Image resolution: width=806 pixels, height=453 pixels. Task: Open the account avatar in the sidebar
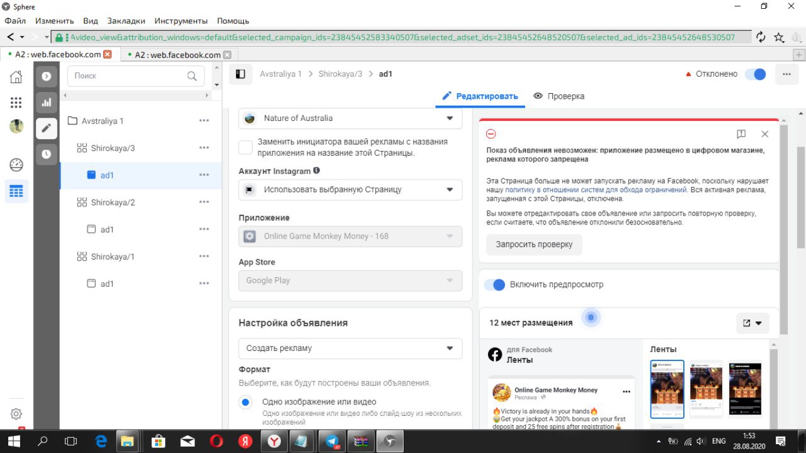[16, 126]
